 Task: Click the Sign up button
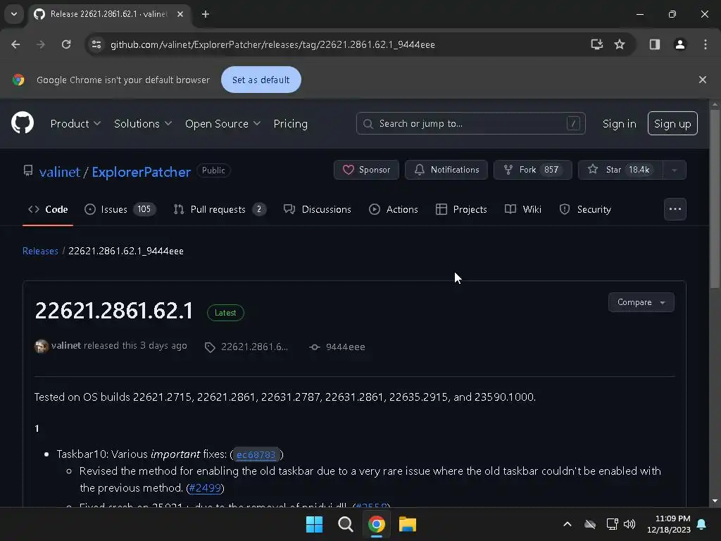[672, 123]
